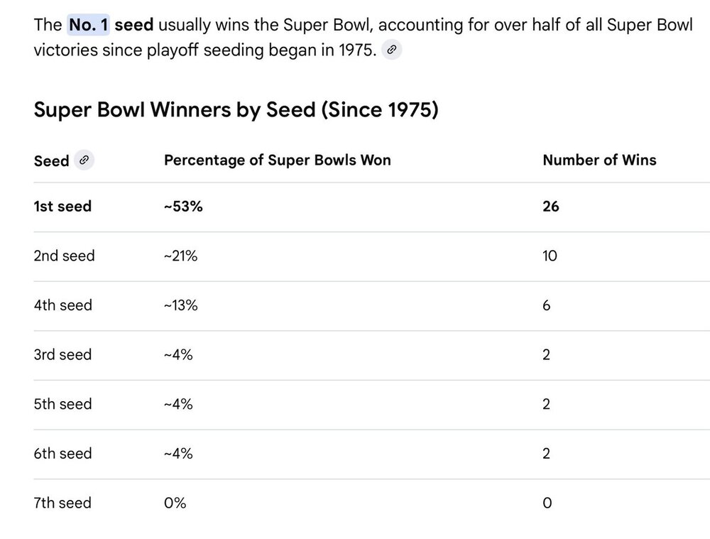This screenshot has height=539, width=710.
Task: Click the "Seed" column header
Action: point(51,160)
